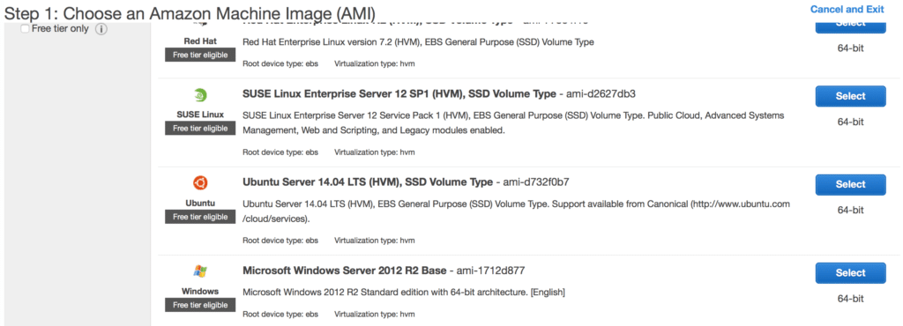Click 64-bit label in the Ubuntu row
This screenshot has height=326, width=903.
pos(851,211)
